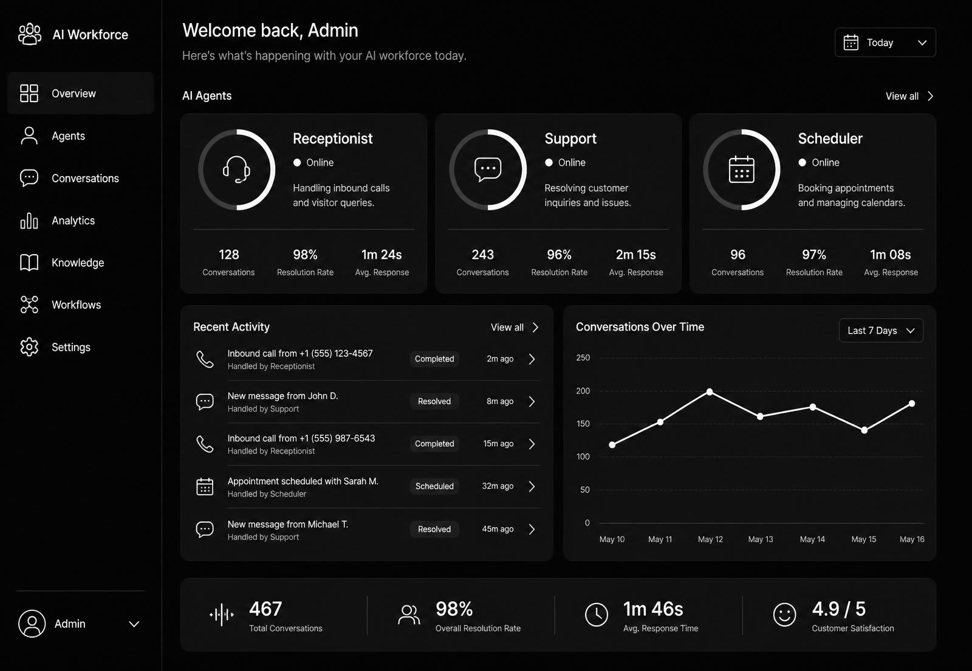
Task: Click the Scheduler agent title
Action: [x=830, y=139]
